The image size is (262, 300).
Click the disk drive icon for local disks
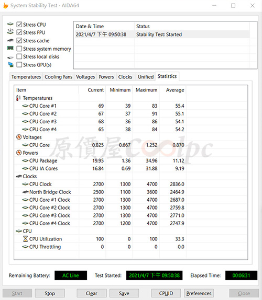[x=10, y=57]
